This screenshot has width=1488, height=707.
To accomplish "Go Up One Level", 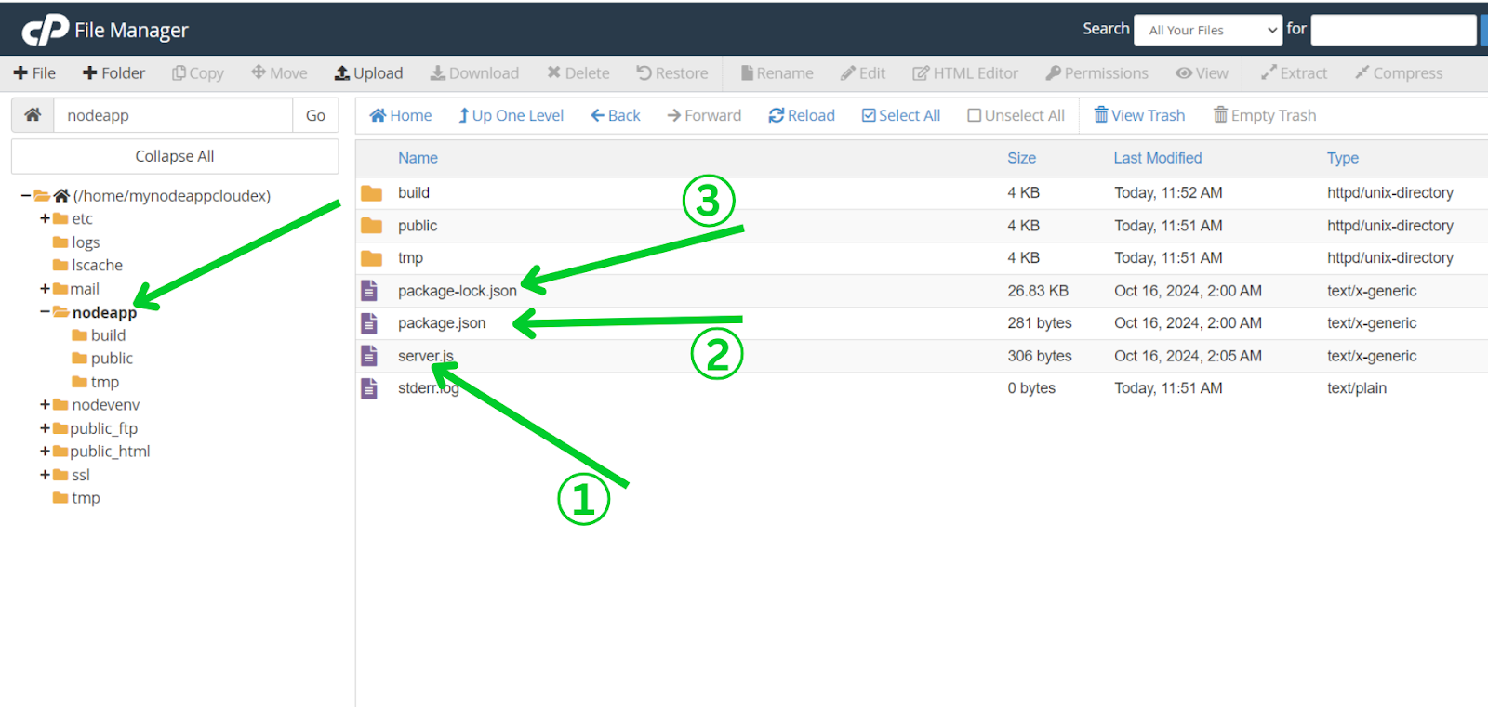I will [x=511, y=115].
